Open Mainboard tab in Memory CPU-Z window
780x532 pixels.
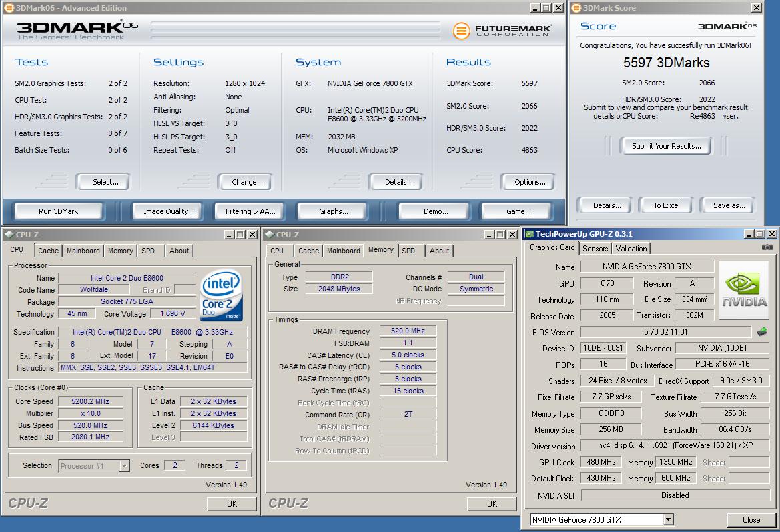point(343,251)
